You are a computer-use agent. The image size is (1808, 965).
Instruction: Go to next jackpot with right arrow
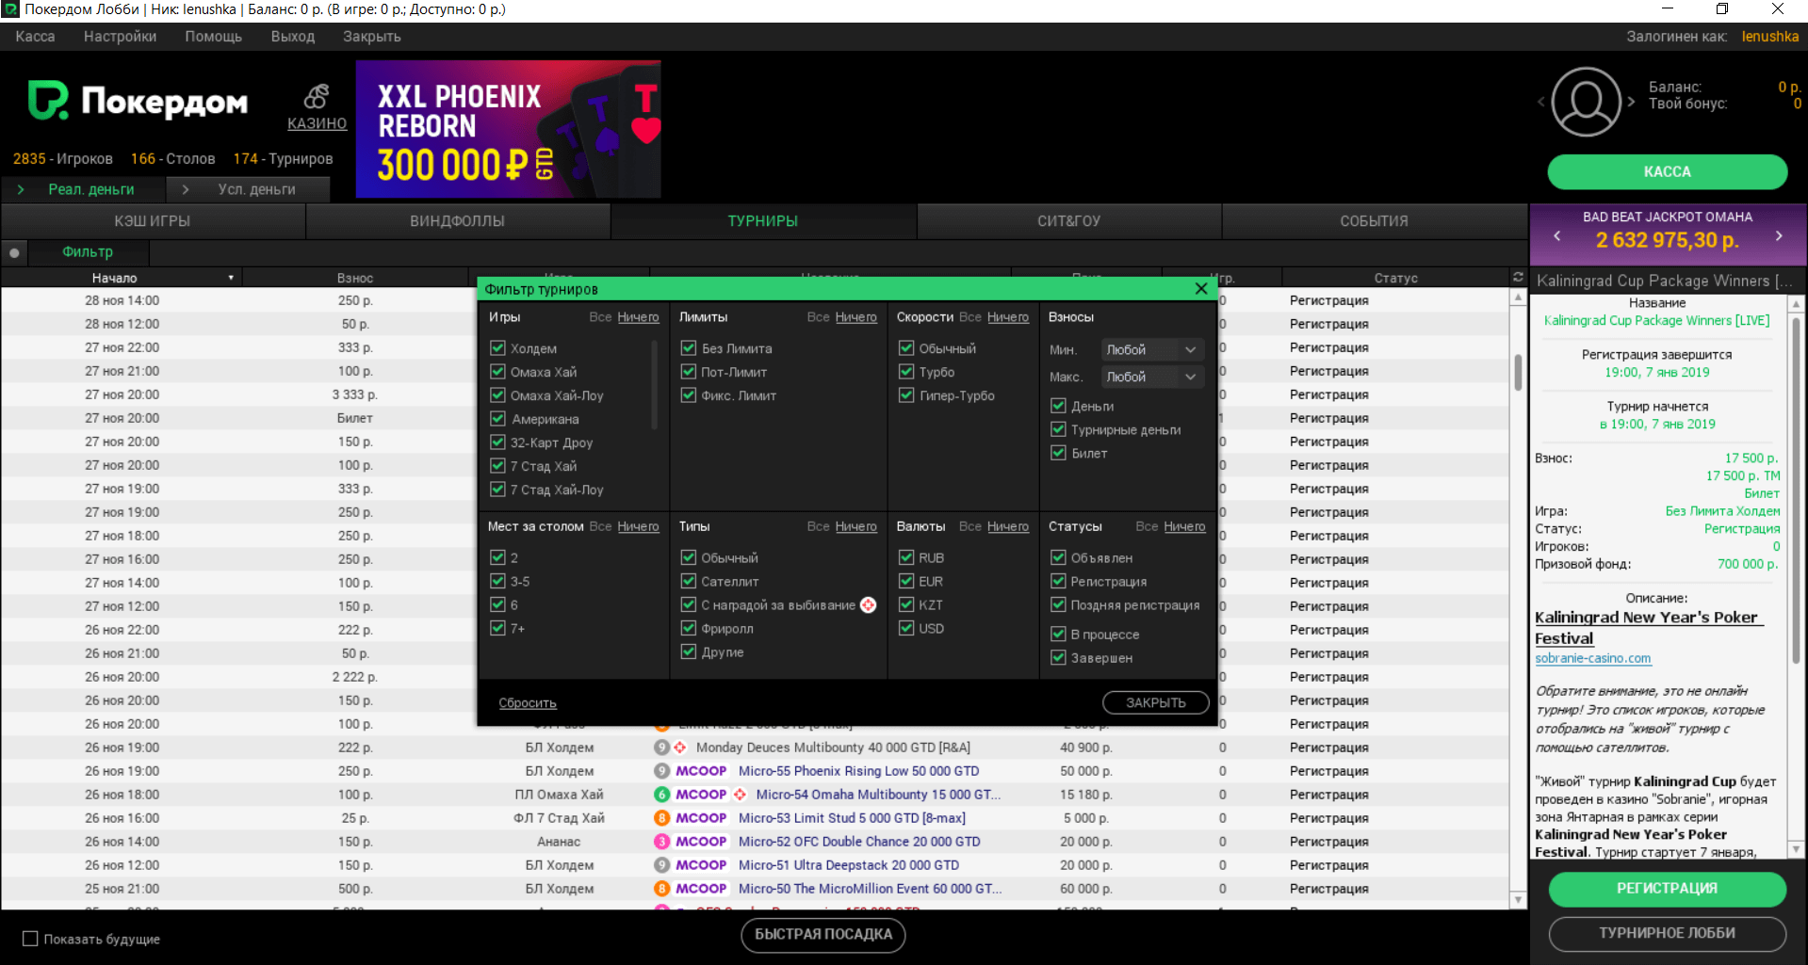(1779, 236)
